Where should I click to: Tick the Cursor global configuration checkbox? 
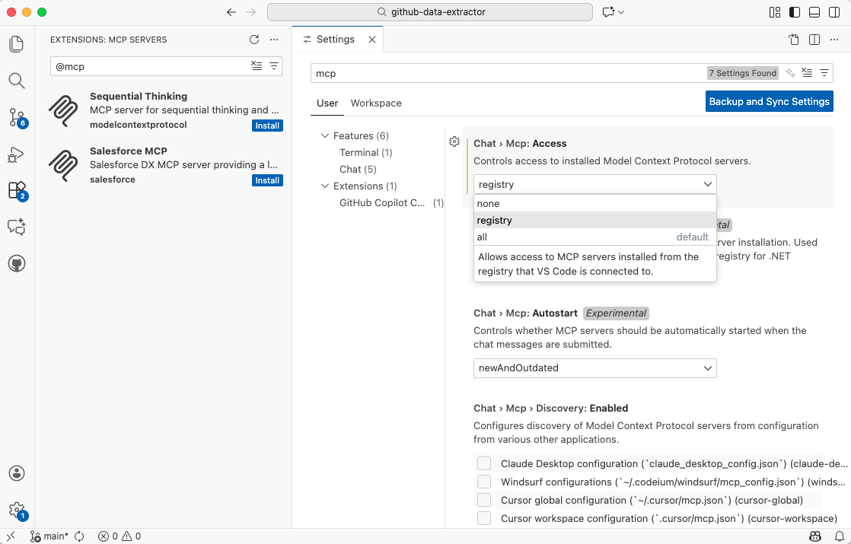[x=484, y=501]
